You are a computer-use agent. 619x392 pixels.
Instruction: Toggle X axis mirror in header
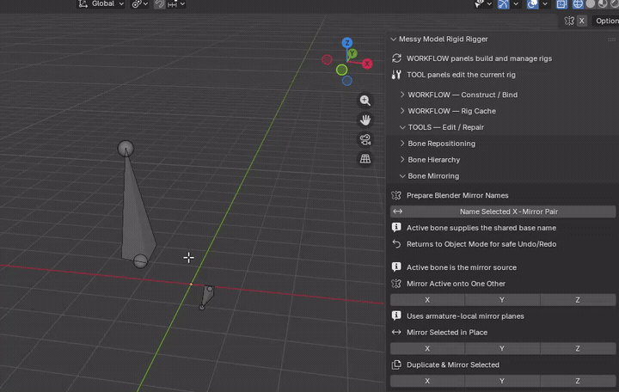pyautogui.click(x=581, y=21)
